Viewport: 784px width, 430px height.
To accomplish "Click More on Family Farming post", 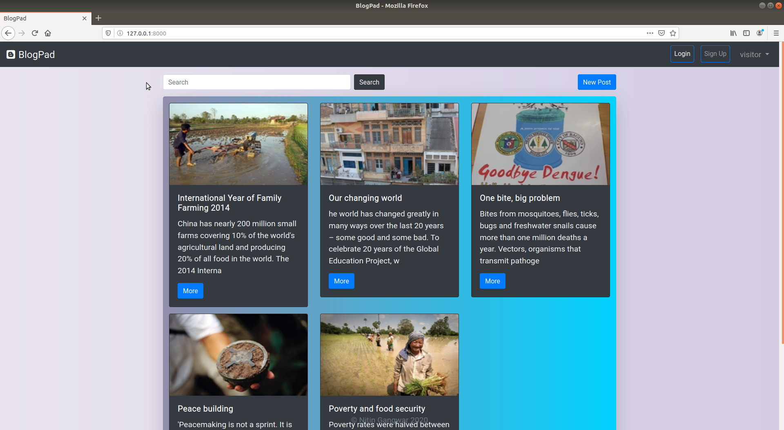I will [190, 291].
